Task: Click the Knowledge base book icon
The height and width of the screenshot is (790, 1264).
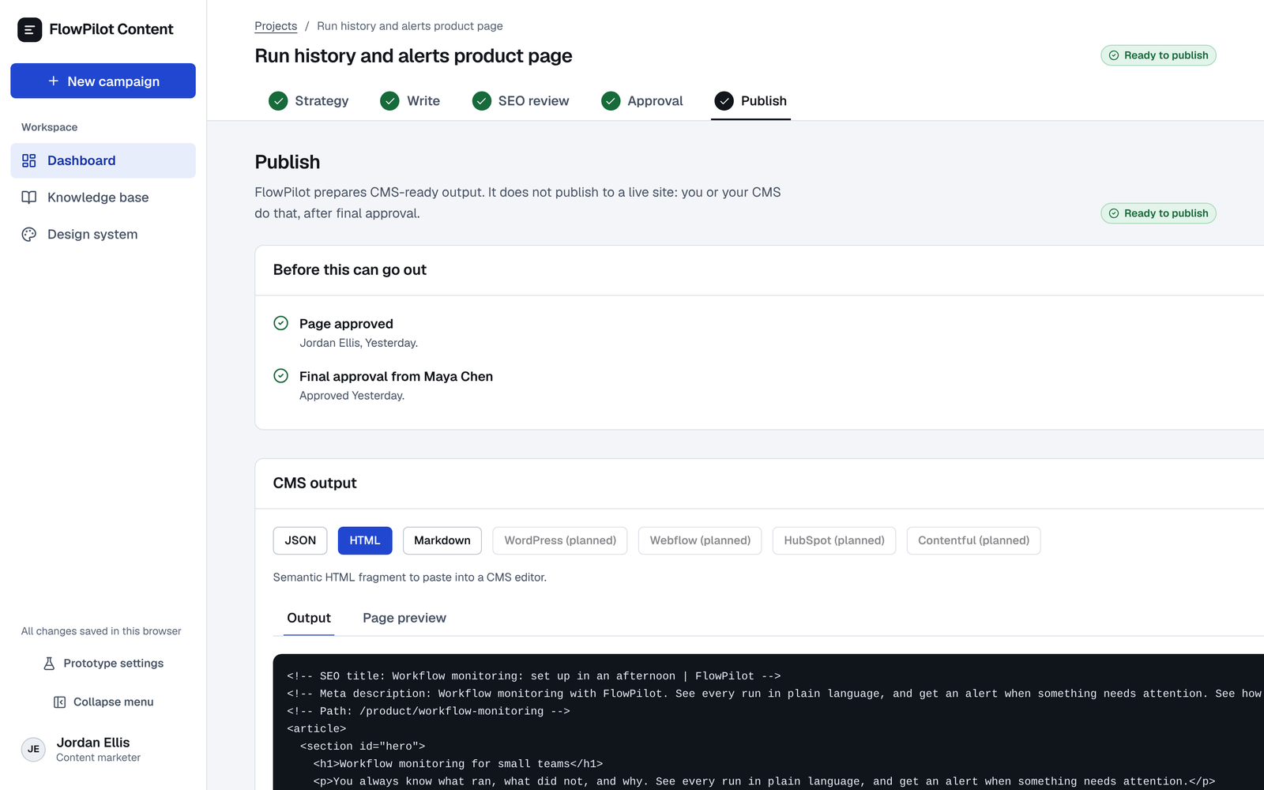Action: coord(29,197)
